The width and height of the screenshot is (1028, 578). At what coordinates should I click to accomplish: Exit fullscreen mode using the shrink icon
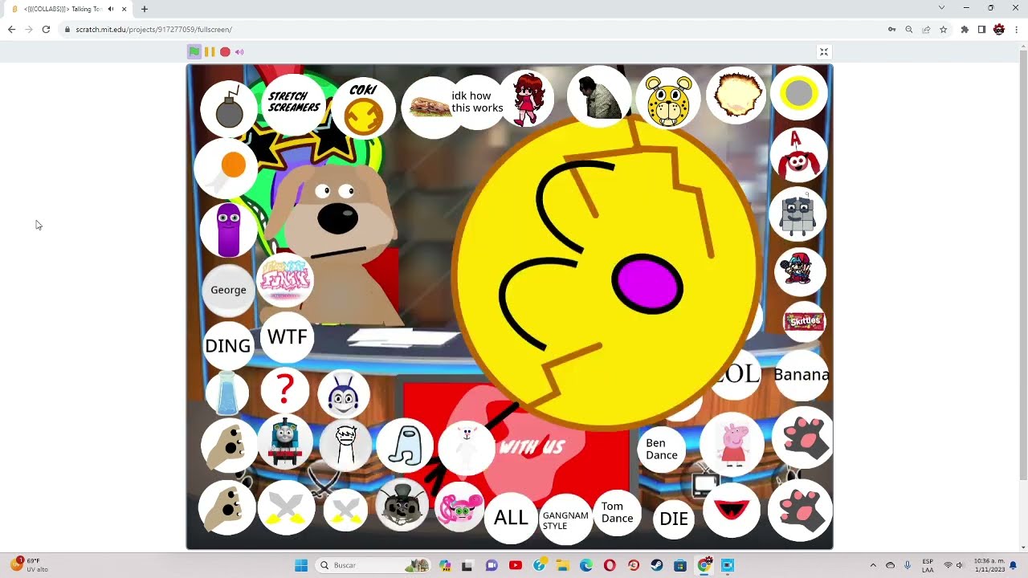click(823, 52)
